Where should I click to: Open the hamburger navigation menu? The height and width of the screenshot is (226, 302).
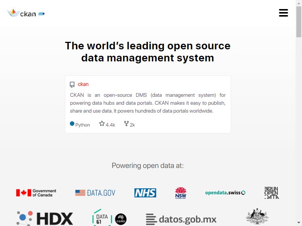pos(284,13)
